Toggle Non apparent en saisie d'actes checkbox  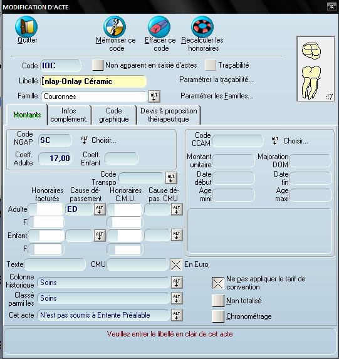pyautogui.click(x=98, y=65)
